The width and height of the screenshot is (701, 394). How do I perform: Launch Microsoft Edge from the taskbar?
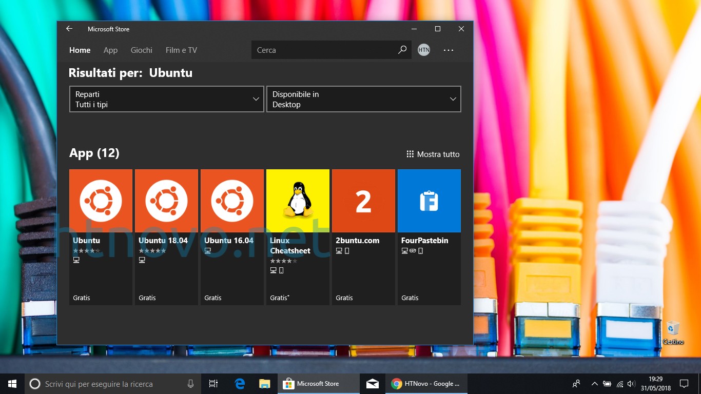pos(240,384)
